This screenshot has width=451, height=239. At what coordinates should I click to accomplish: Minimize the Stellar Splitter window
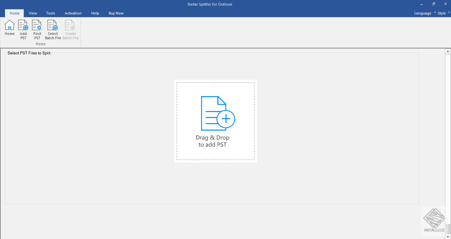[422, 4]
